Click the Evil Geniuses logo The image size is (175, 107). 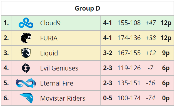[x=26, y=68]
